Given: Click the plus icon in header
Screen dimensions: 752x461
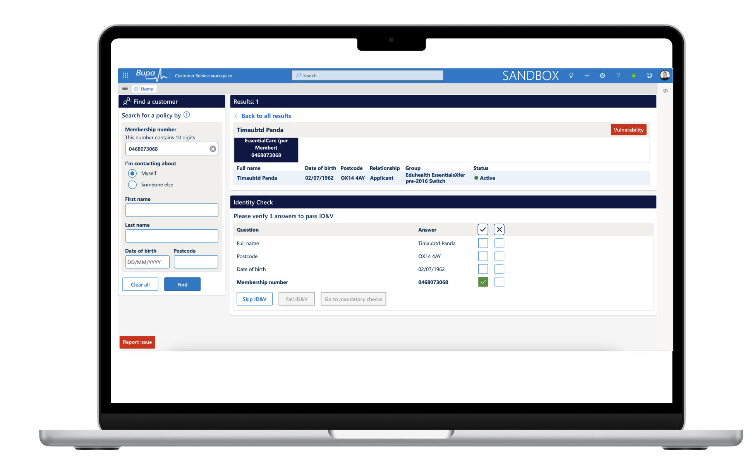Looking at the screenshot, I should pos(587,75).
